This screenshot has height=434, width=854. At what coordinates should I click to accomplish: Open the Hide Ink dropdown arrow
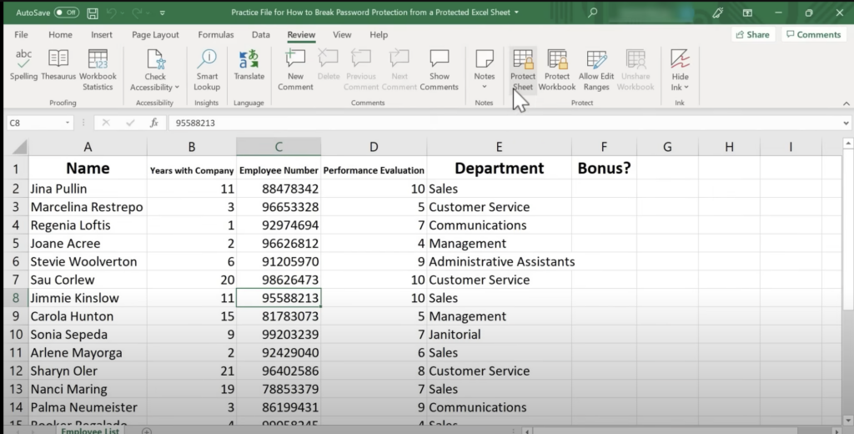(x=686, y=88)
